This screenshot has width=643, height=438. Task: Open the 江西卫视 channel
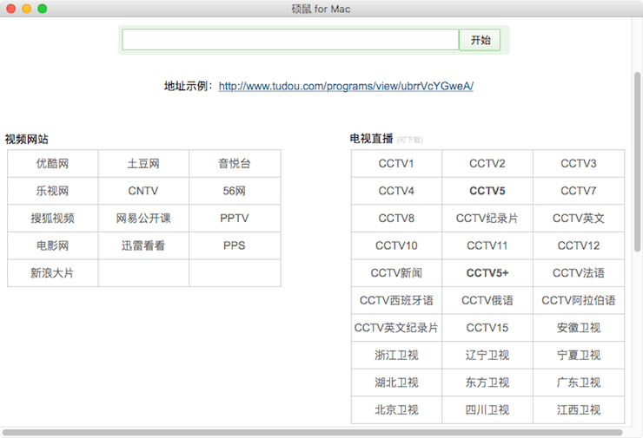coord(578,409)
